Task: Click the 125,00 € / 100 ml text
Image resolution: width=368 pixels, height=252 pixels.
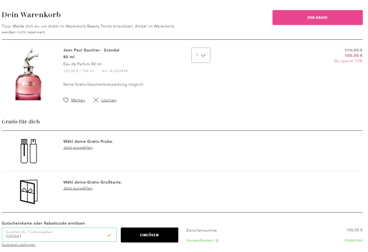Action: click(78, 71)
